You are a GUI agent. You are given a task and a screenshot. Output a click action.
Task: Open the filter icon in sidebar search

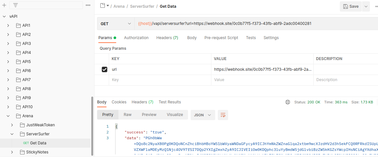[x=16, y=5]
